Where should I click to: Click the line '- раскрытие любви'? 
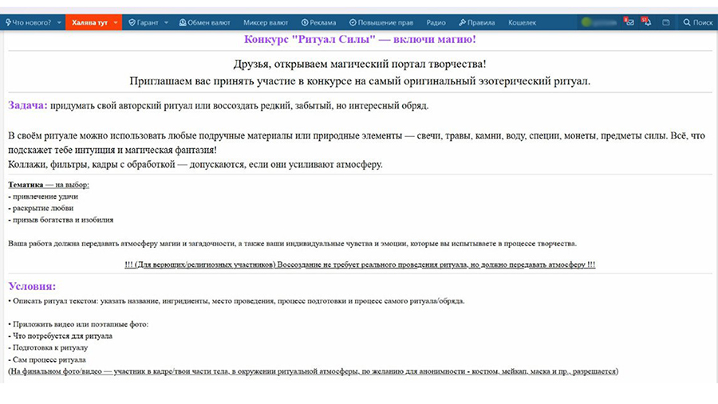41,208
